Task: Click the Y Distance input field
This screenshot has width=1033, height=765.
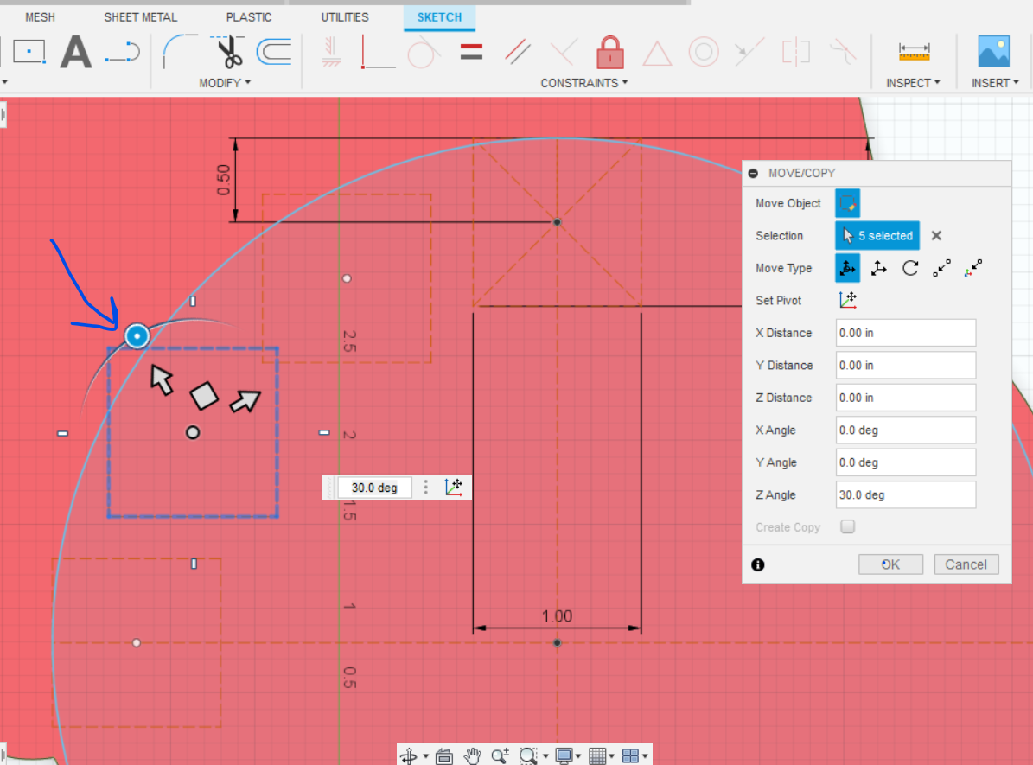Action: (x=905, y=365)
